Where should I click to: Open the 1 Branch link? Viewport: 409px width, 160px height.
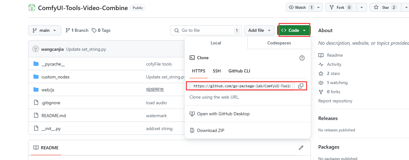[77, 30]
